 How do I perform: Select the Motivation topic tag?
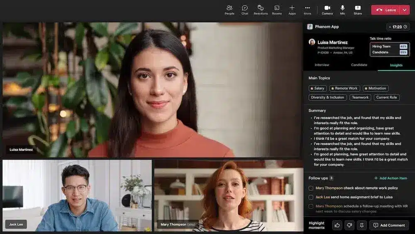[x=375, y=88]
